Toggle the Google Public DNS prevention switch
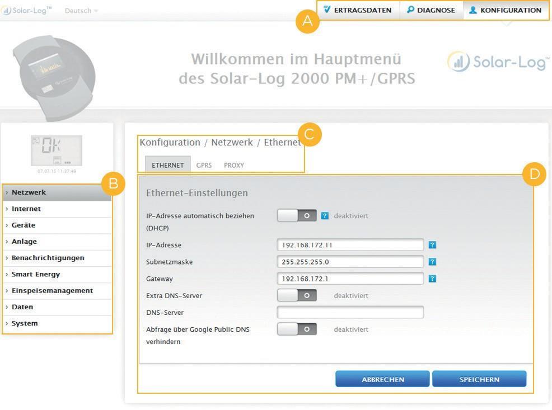 coord(297,329)
